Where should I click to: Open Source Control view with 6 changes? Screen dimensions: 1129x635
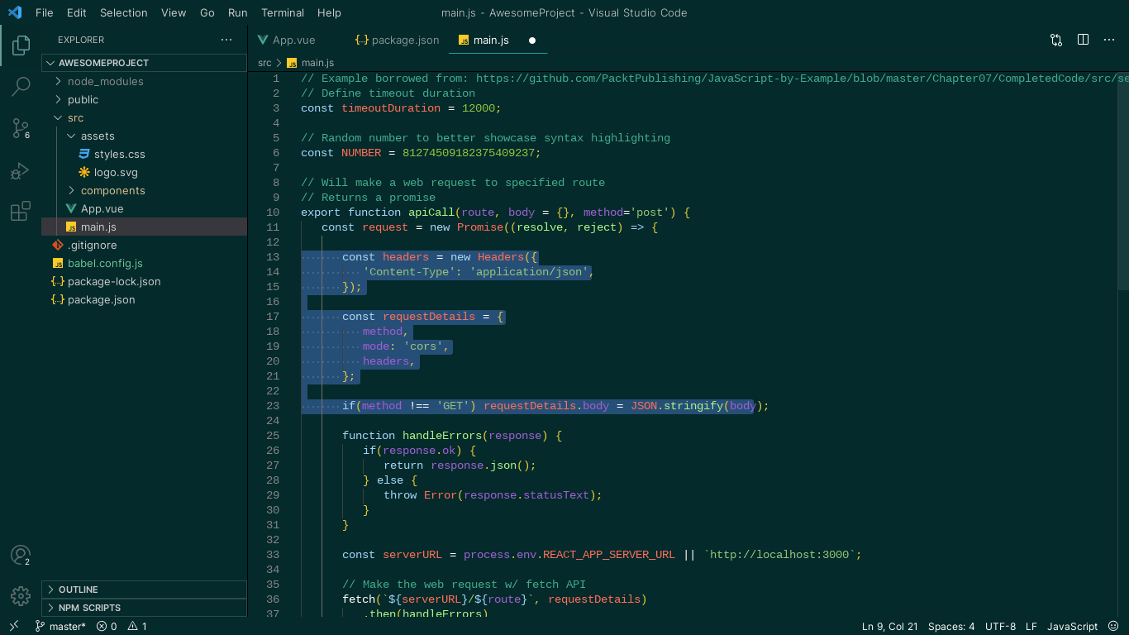point(21,128)
